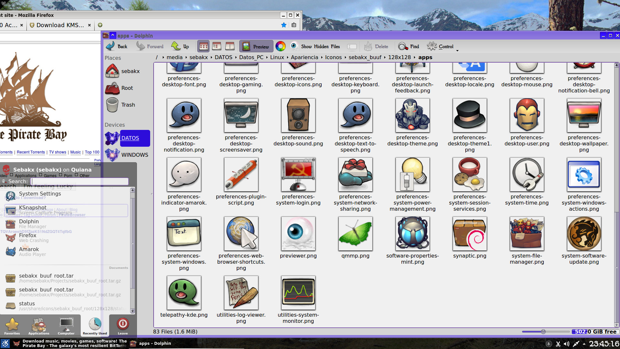Viewport: 620px width, 349px height.
Task: Open the status recent document entry
Action: coord(66,306)
